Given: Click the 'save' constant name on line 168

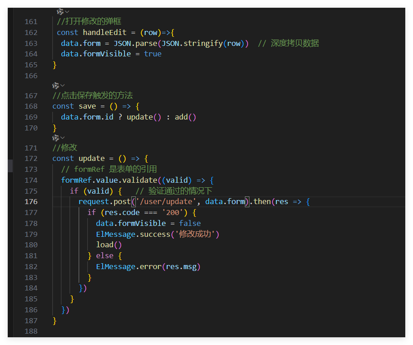Looking at the screenshot, I should click(87, 106).
